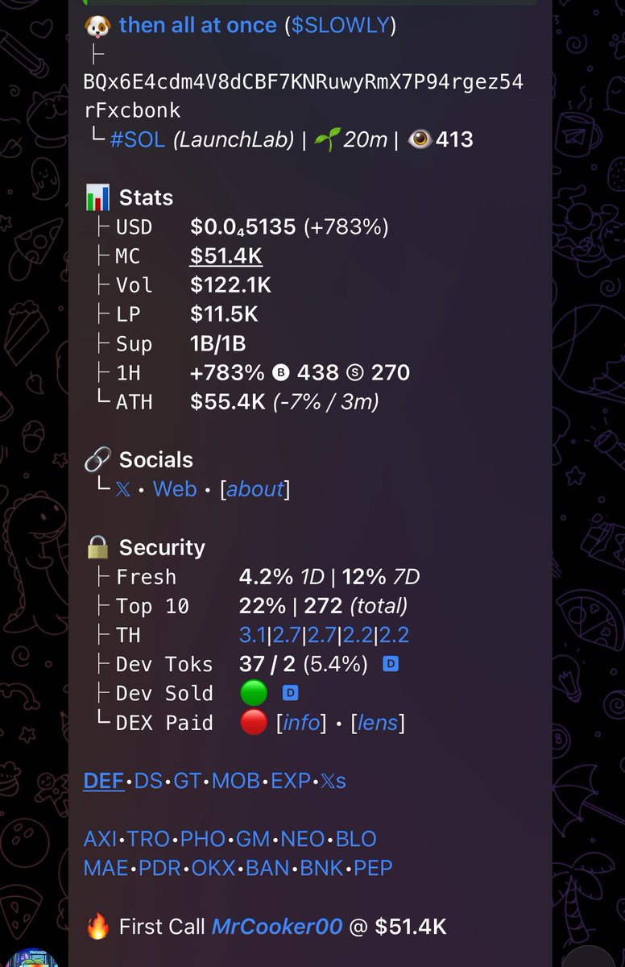The width and height of the screenshot is (625, 967).
Task: Click the blue D badge beside Dev Sold
Action: pyautogui.click(x=290, y=693)
